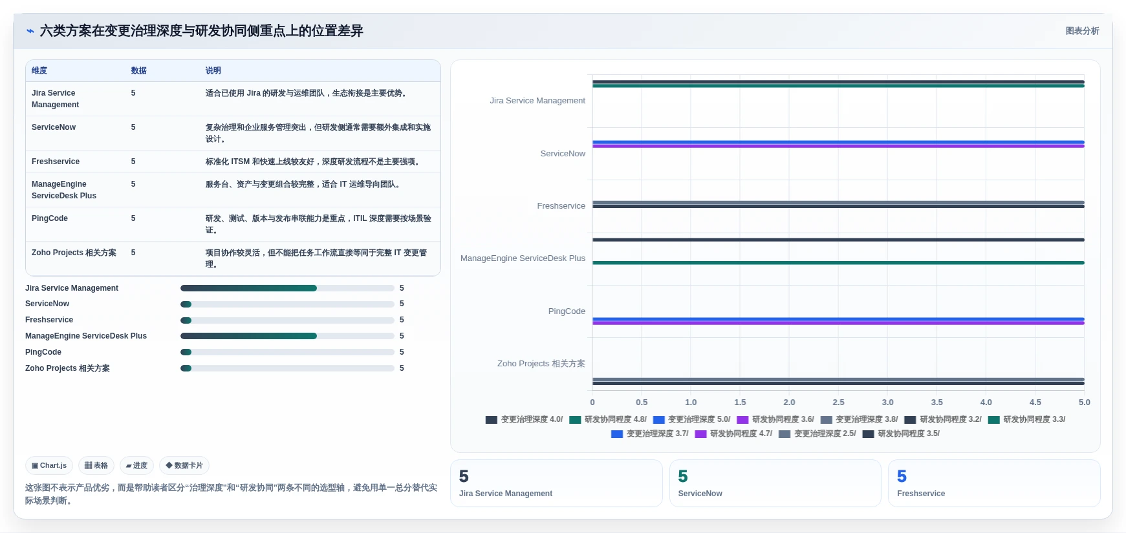Click chart axis label Freshservice

[x=561, y=206]
